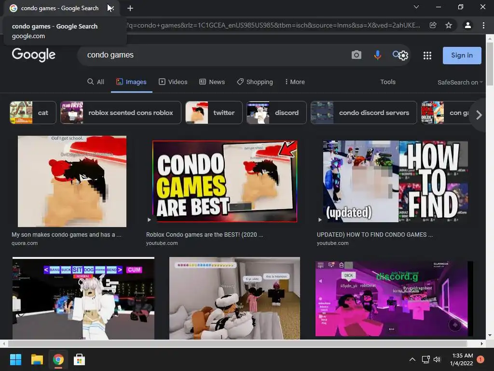The height and width of the screenshot is (371, 494).
Task: Open the SafeSearch on dropdown
Action: [x=460, y=82]
